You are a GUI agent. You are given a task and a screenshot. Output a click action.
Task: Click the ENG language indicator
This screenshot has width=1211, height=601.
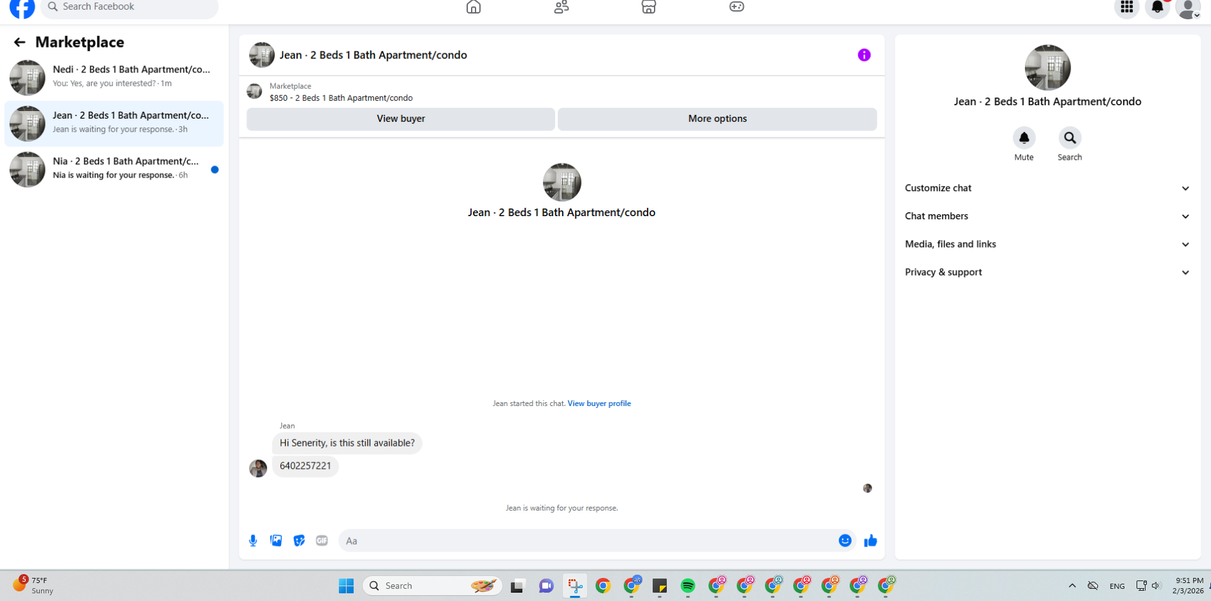(1117, 586)
